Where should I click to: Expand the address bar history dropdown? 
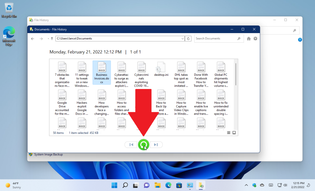tap(182, 39)
